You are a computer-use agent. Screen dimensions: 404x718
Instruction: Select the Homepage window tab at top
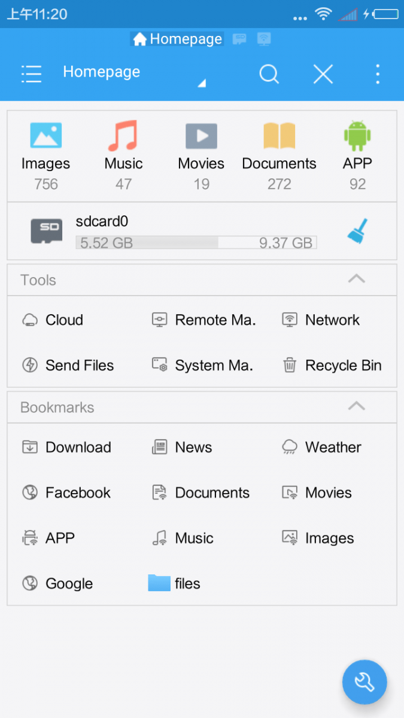pos(177,39)
